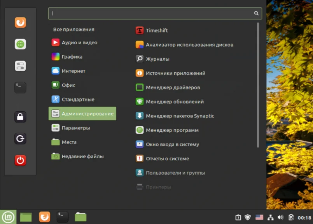Click the volume icon in system tray
This screenshot has height=224, width=313.
tap(280, 217)
